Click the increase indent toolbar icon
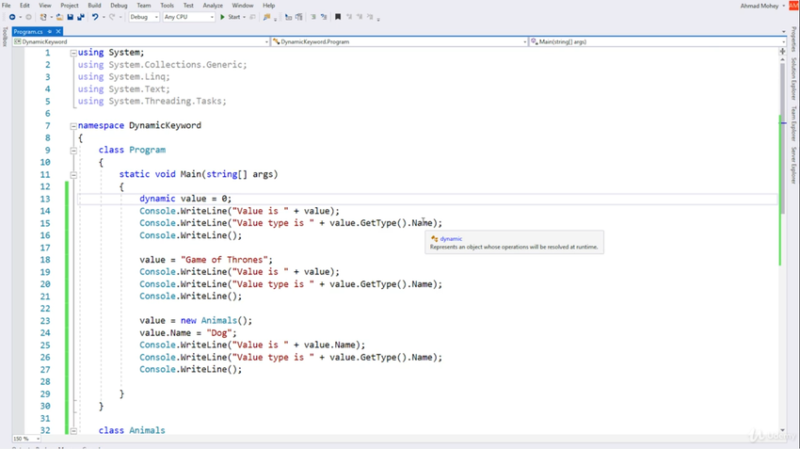 [x=299, y=17]
